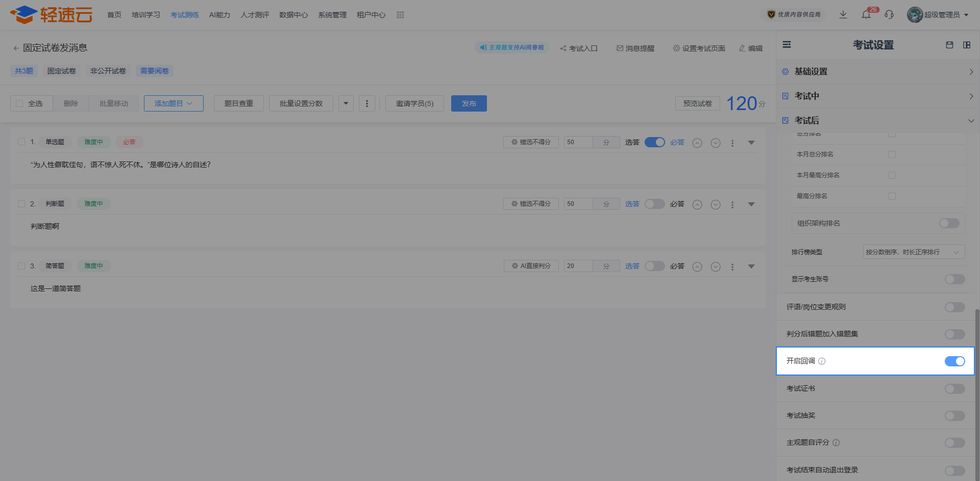The width and height of the screenshot is (980, 481).
Task: Collapse the exam settings panel menu icon
Action: pyautogui.click(x=787, y=45)
